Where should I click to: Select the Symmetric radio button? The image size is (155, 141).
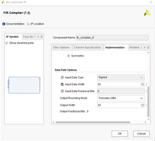coord(68,56)
